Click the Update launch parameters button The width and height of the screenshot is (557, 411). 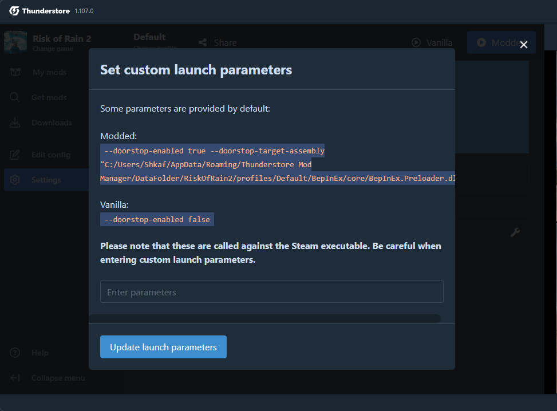pos(163,347)
